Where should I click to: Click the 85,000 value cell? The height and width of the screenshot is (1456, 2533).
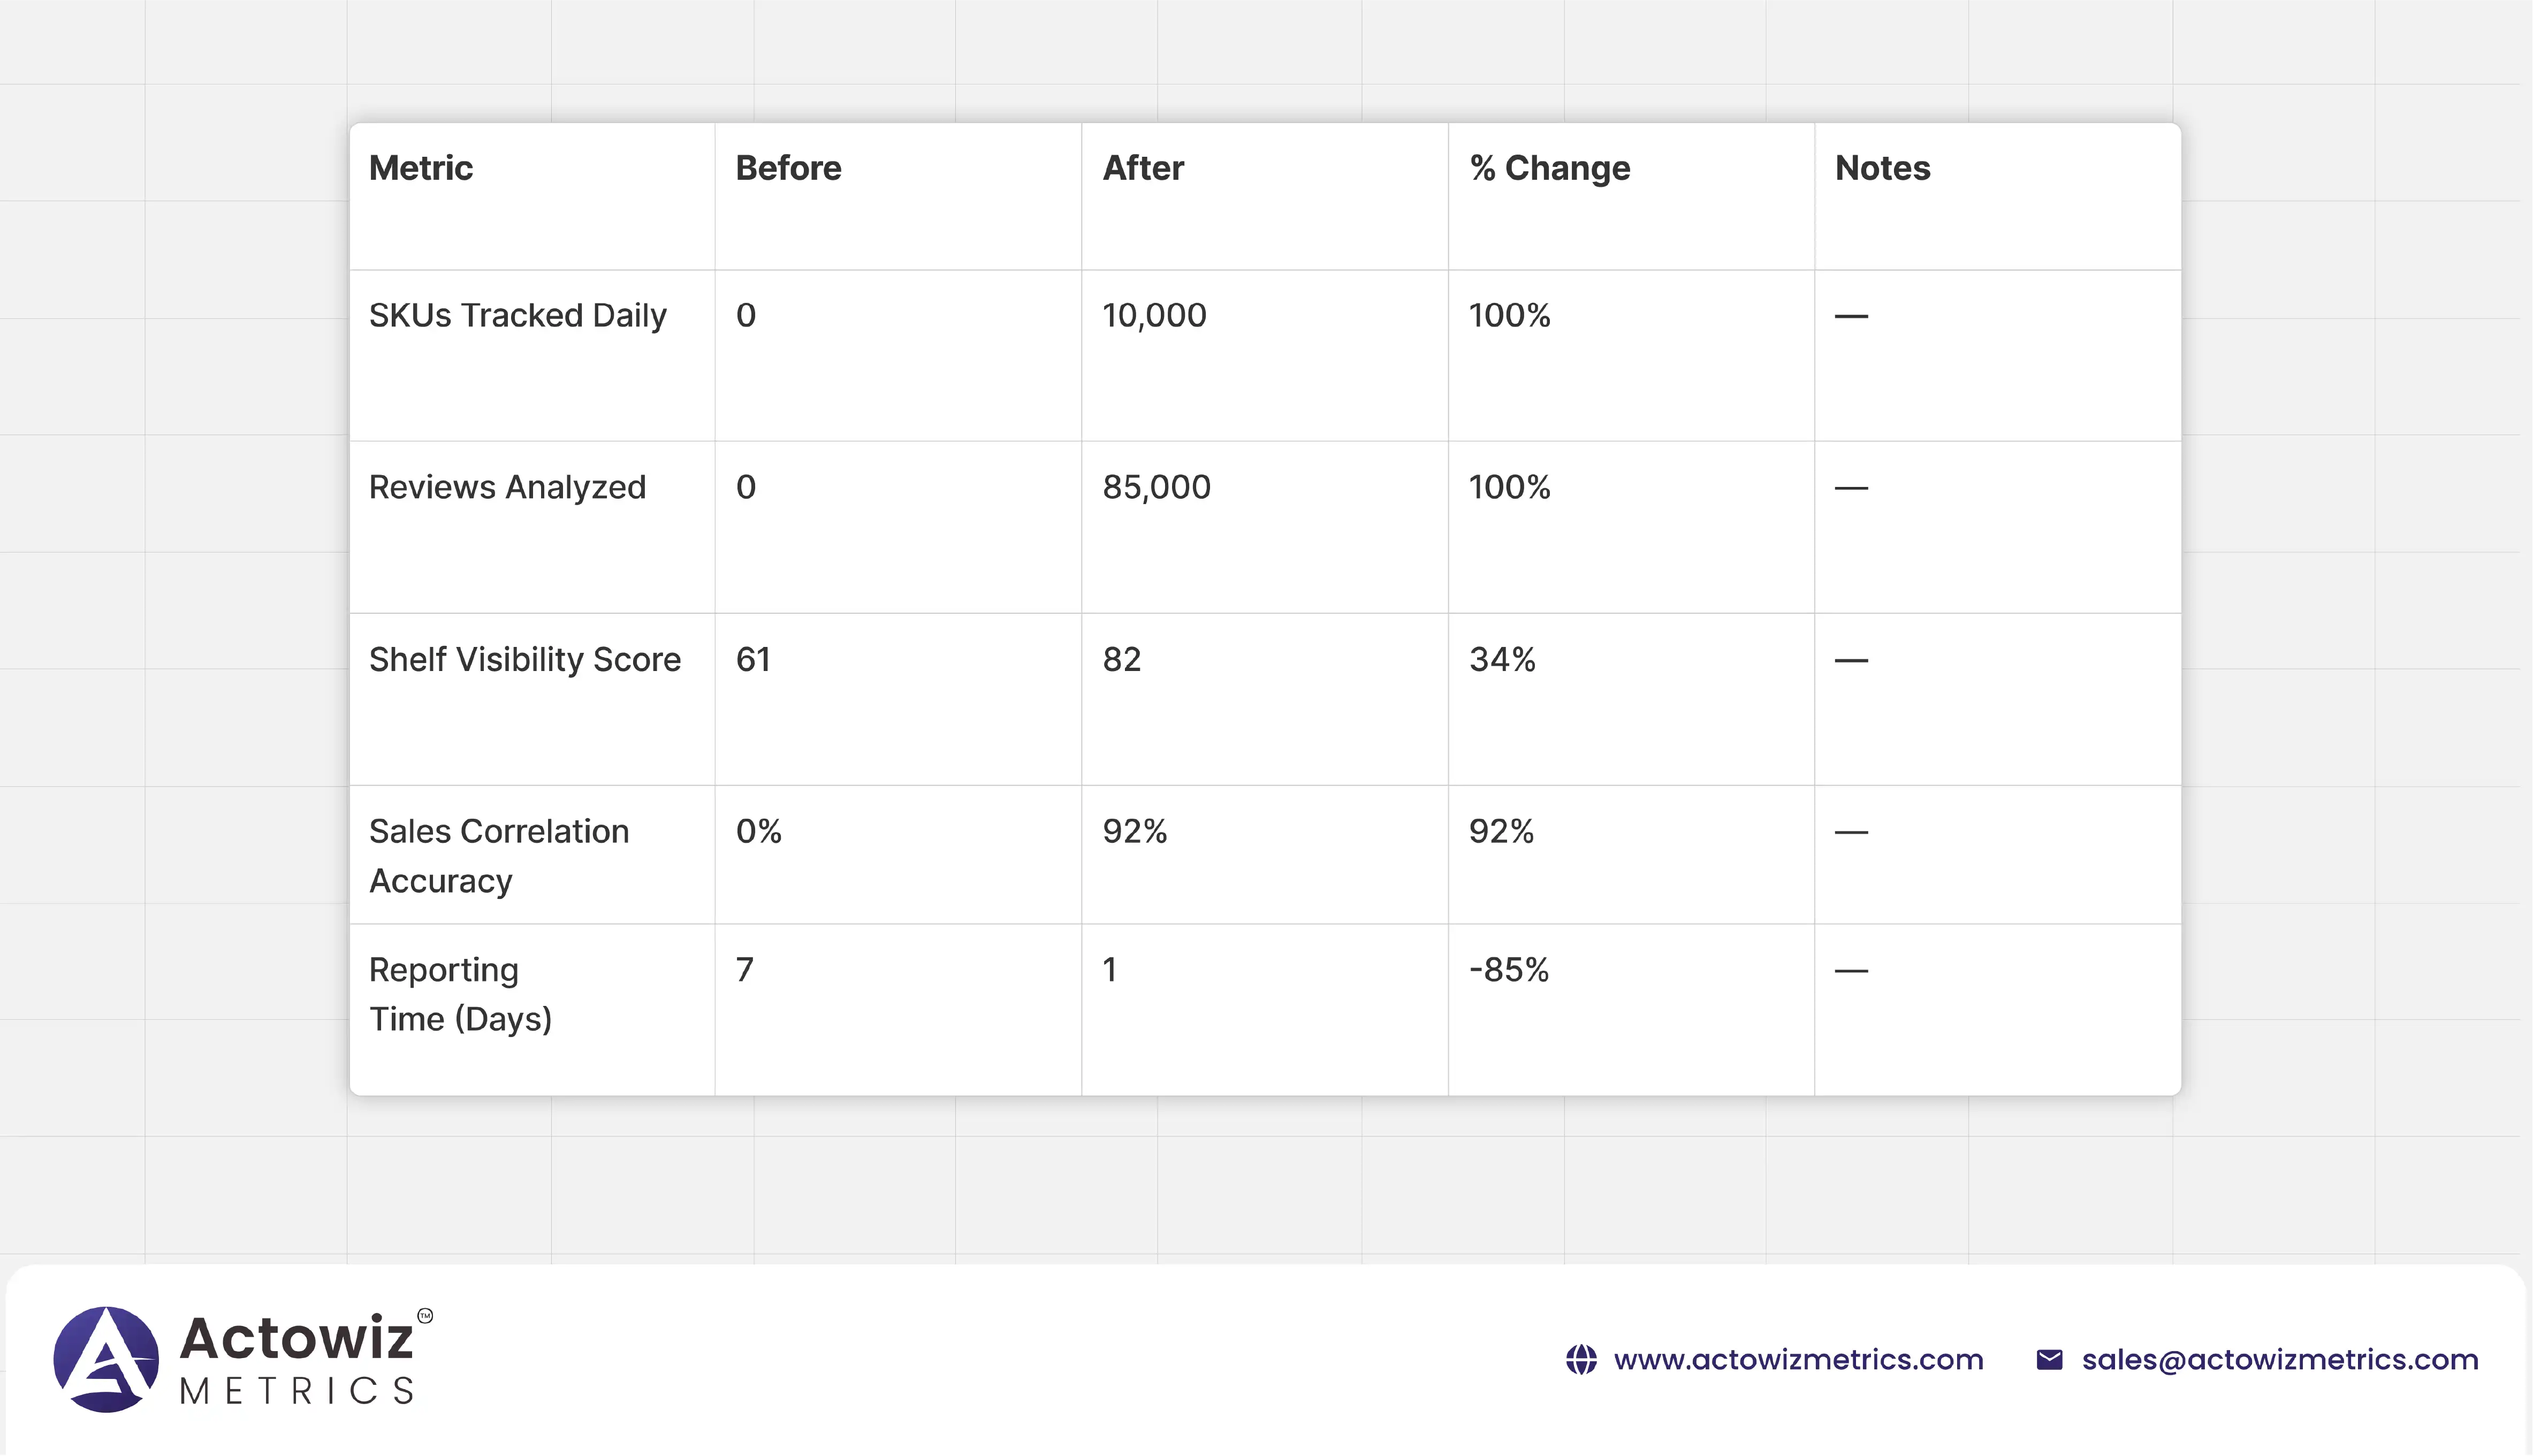(1156, 487)
